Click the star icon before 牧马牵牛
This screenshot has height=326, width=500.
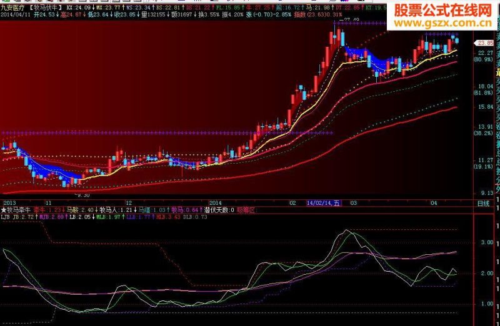tap(4, 210)
